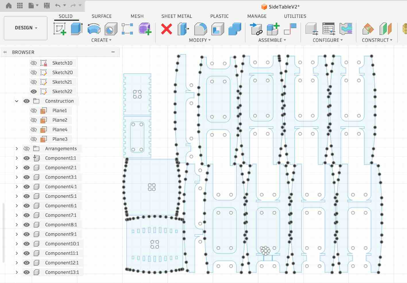This screenshot has height=283, width=407.
Task: Select the Fillet tool
Action: tap(200, 29)
